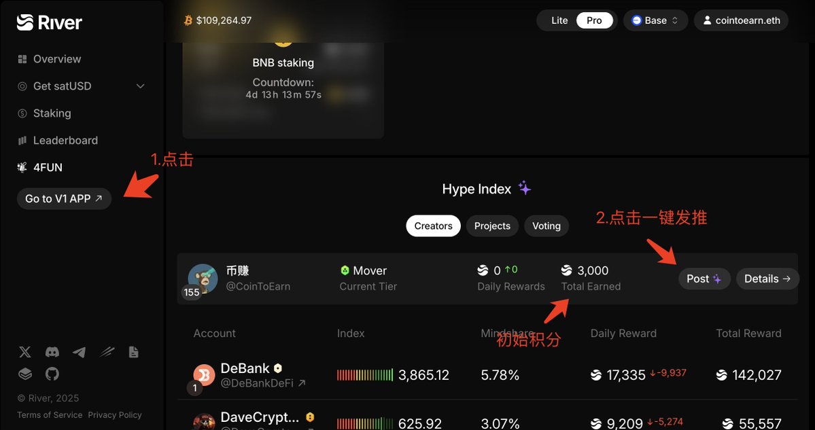
Task: Open the Base network dropdown
Action: (x=655, y=20)
